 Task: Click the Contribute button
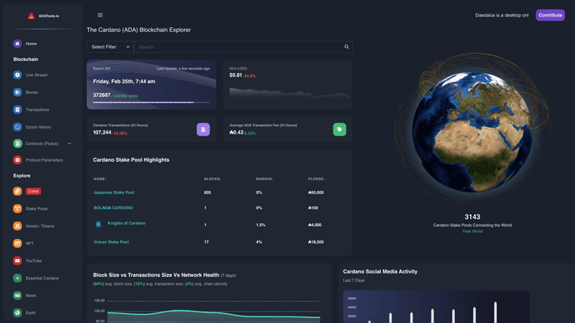click(550, 15)
